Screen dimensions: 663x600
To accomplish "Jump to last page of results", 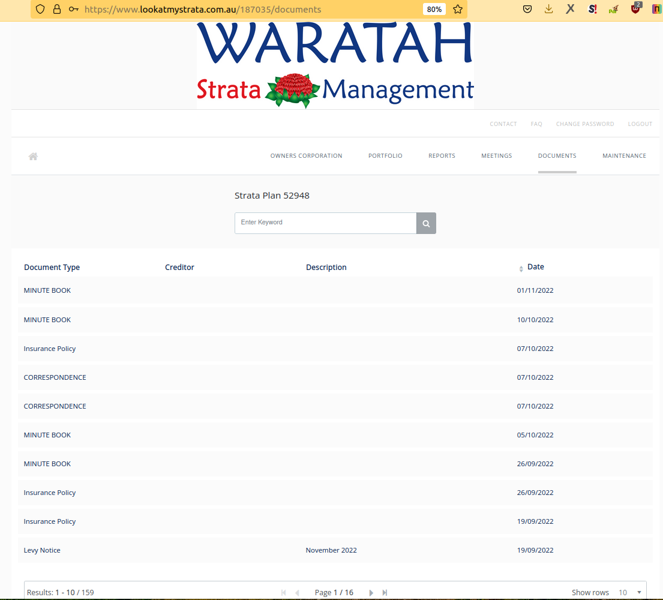I will click(x=385, y=592).
